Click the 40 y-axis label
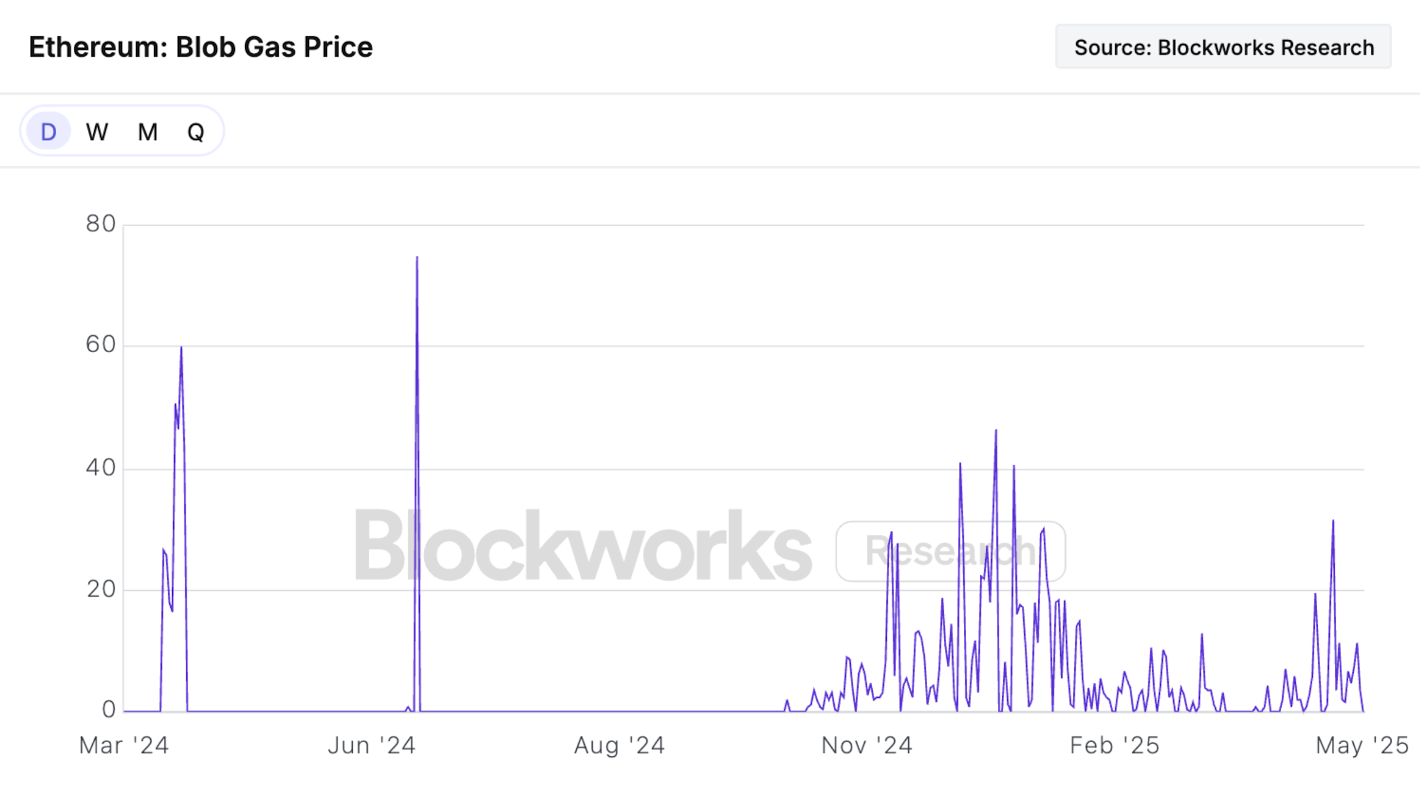 (x=101, y=468)
